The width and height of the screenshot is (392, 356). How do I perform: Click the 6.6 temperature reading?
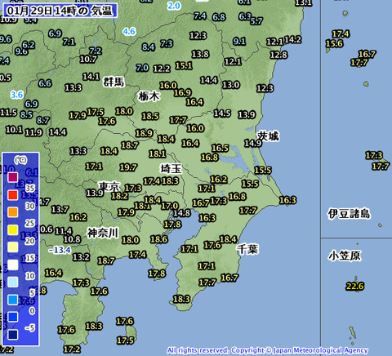45,83
